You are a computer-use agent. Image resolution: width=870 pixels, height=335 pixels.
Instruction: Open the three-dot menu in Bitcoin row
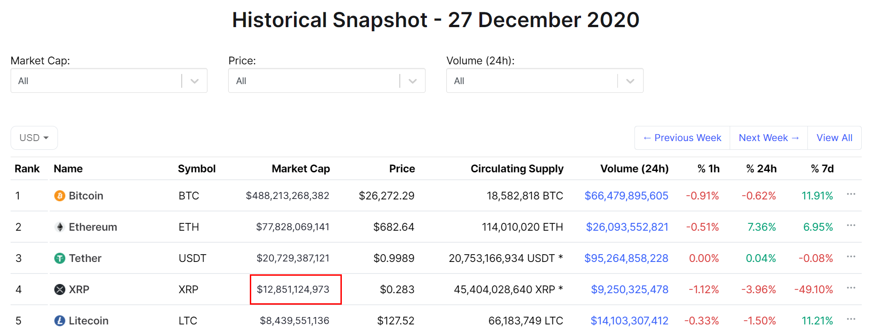pyautogui.click(x=851, y=194)
